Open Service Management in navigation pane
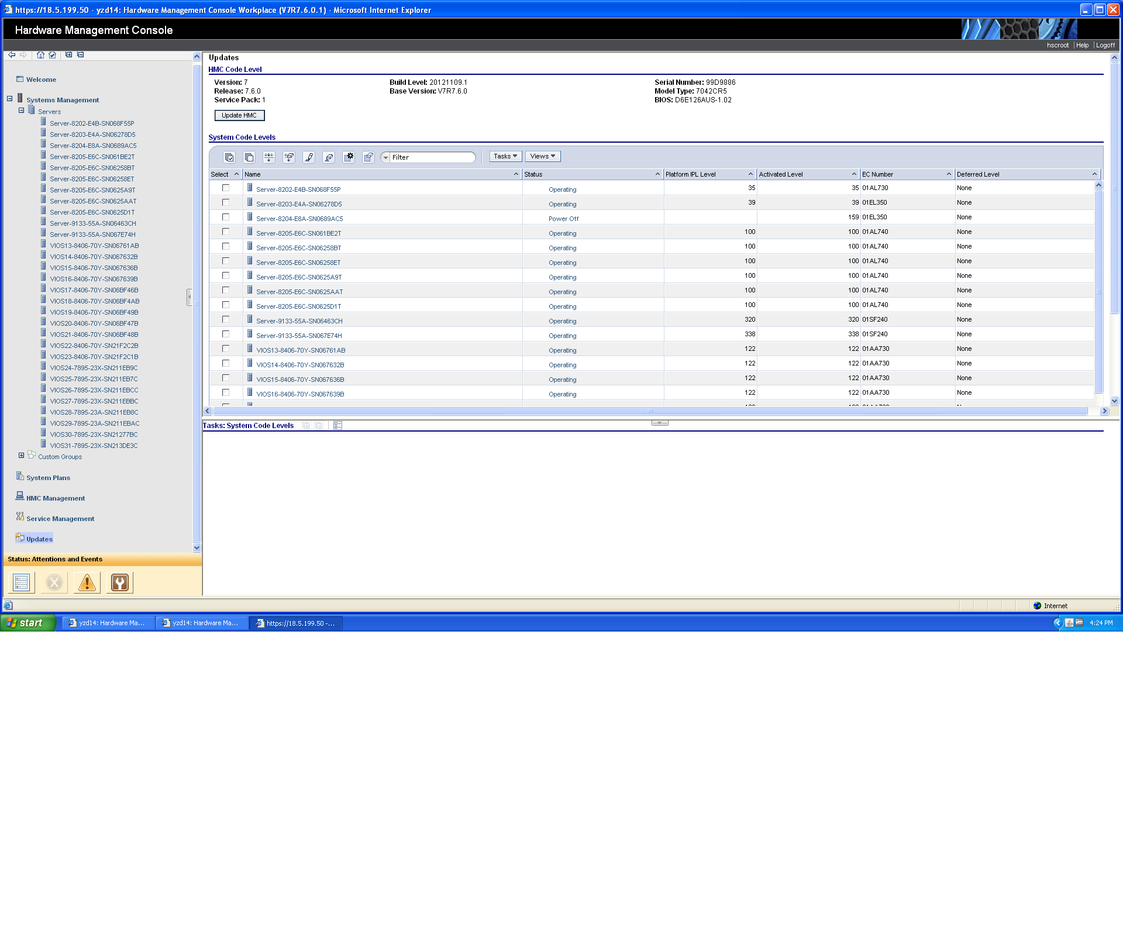 60,519
